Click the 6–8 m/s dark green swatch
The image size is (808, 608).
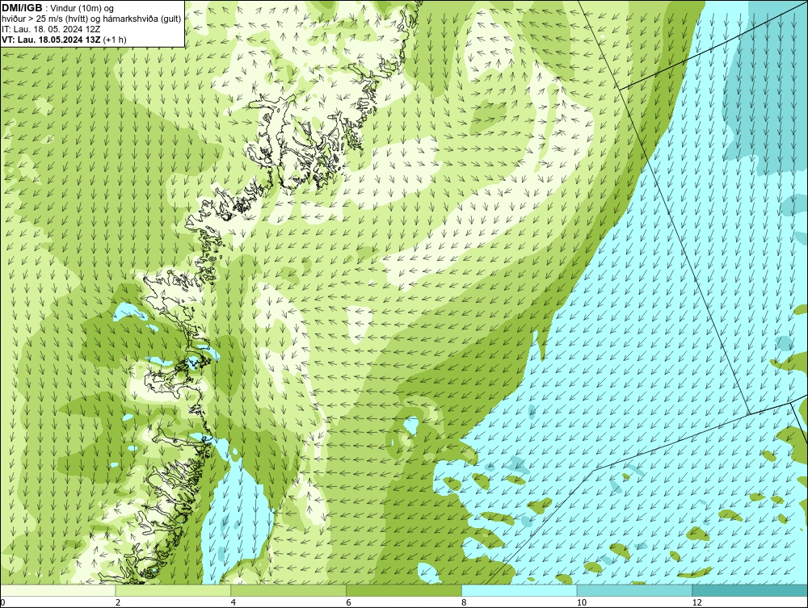[404, 590]
